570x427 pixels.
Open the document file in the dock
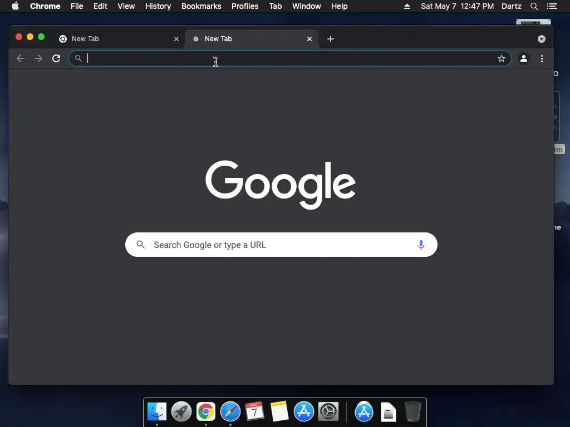pos(388,411)
